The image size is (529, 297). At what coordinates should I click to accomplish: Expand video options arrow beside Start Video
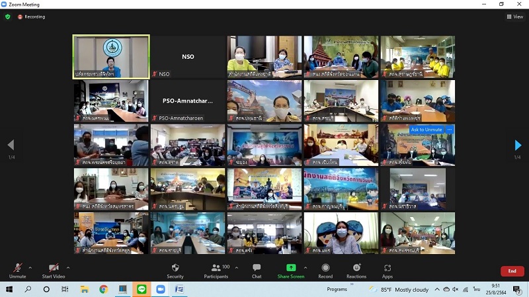(69, 267)
